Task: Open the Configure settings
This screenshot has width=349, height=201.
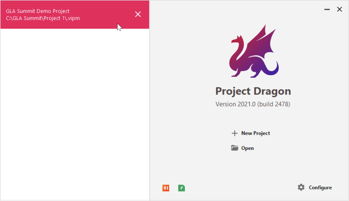Action: (315, 187)
